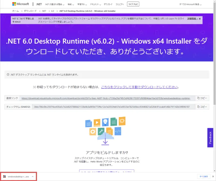216x181 pixels.
Task: Expand the ドキュメント dropdown menu
Action: (x=96, y=4)
